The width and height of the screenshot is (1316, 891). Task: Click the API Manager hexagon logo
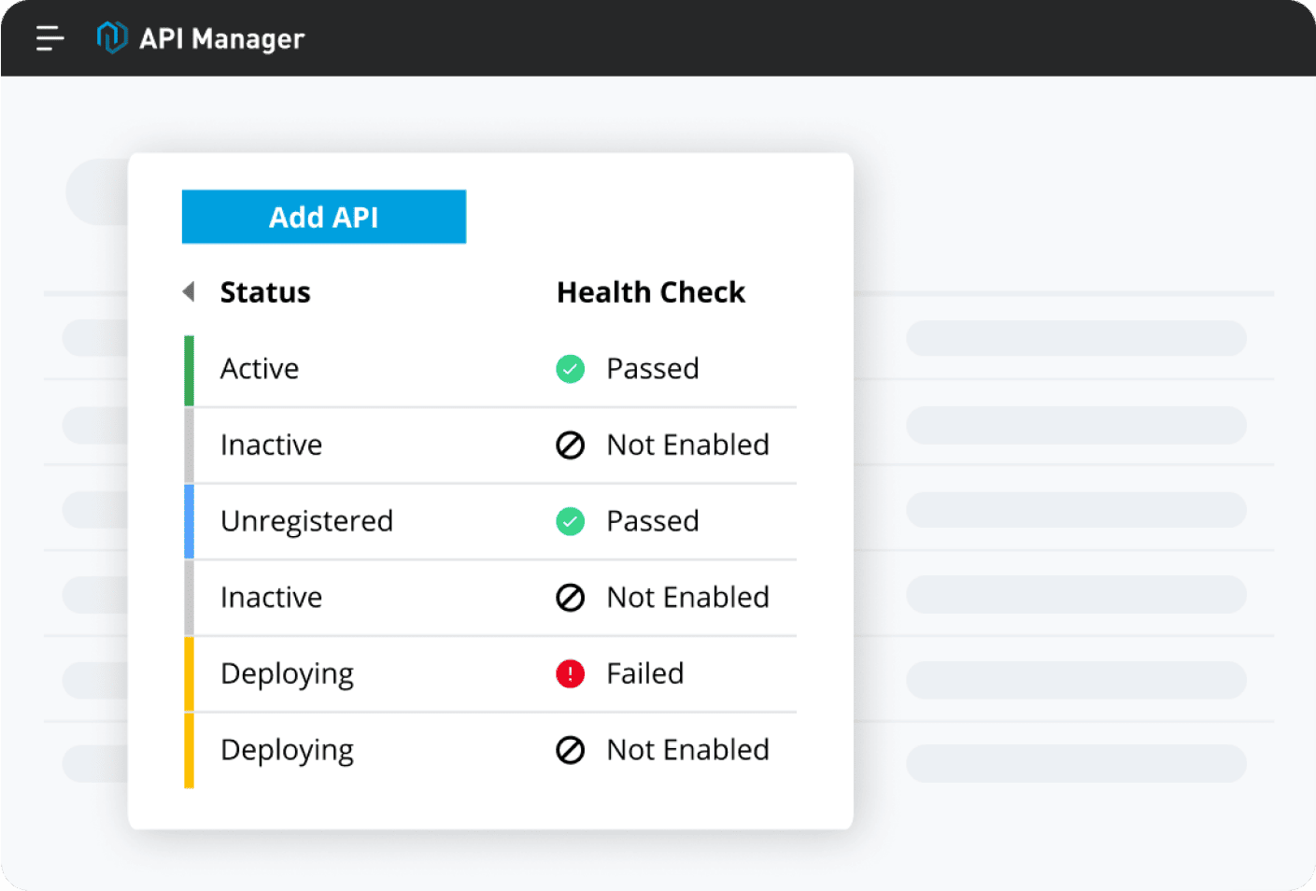[x=110, y=37]
